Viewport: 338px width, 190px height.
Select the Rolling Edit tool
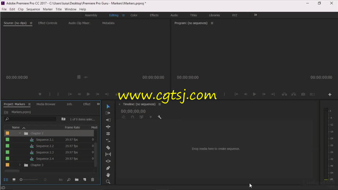point(108,133)
